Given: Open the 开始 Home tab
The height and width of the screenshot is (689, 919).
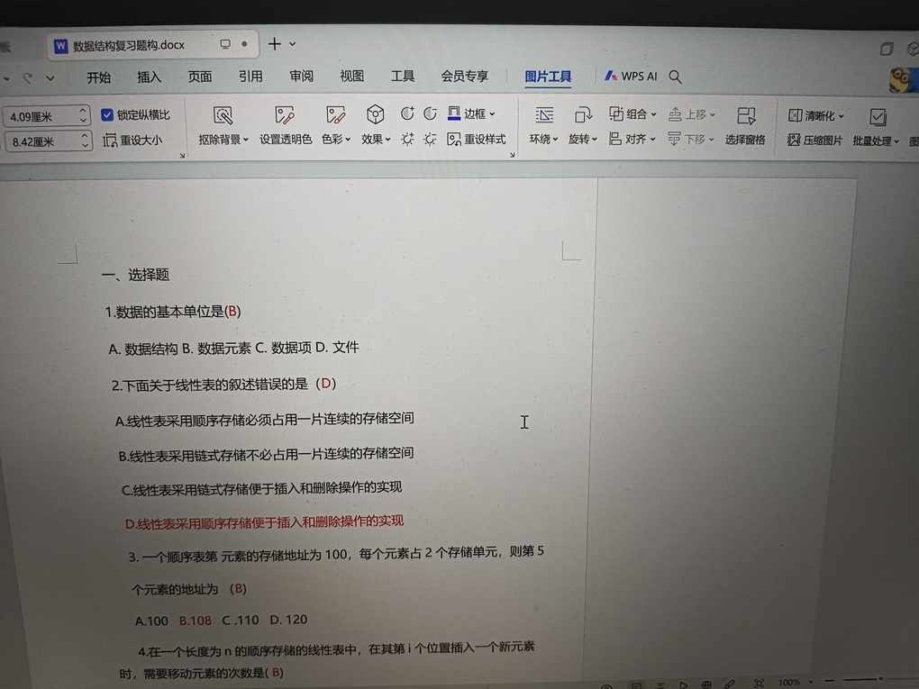Looking at the screenshot, I should (98, 77).
